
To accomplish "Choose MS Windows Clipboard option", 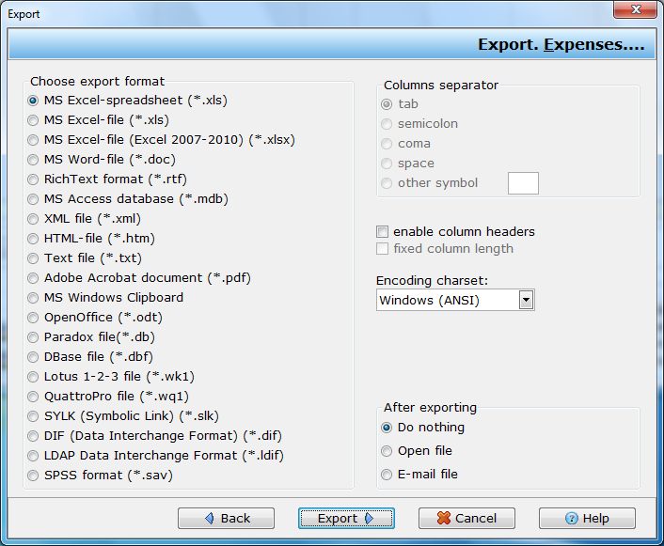I will coord(34,298).
